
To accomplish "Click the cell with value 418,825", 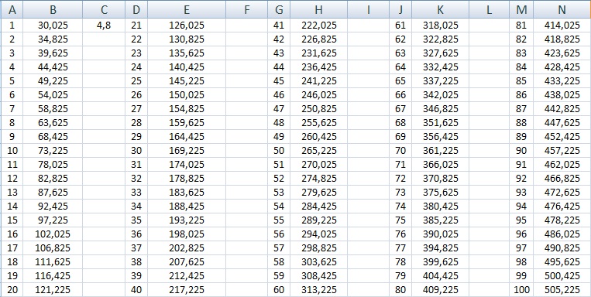I will click(562, 39).
